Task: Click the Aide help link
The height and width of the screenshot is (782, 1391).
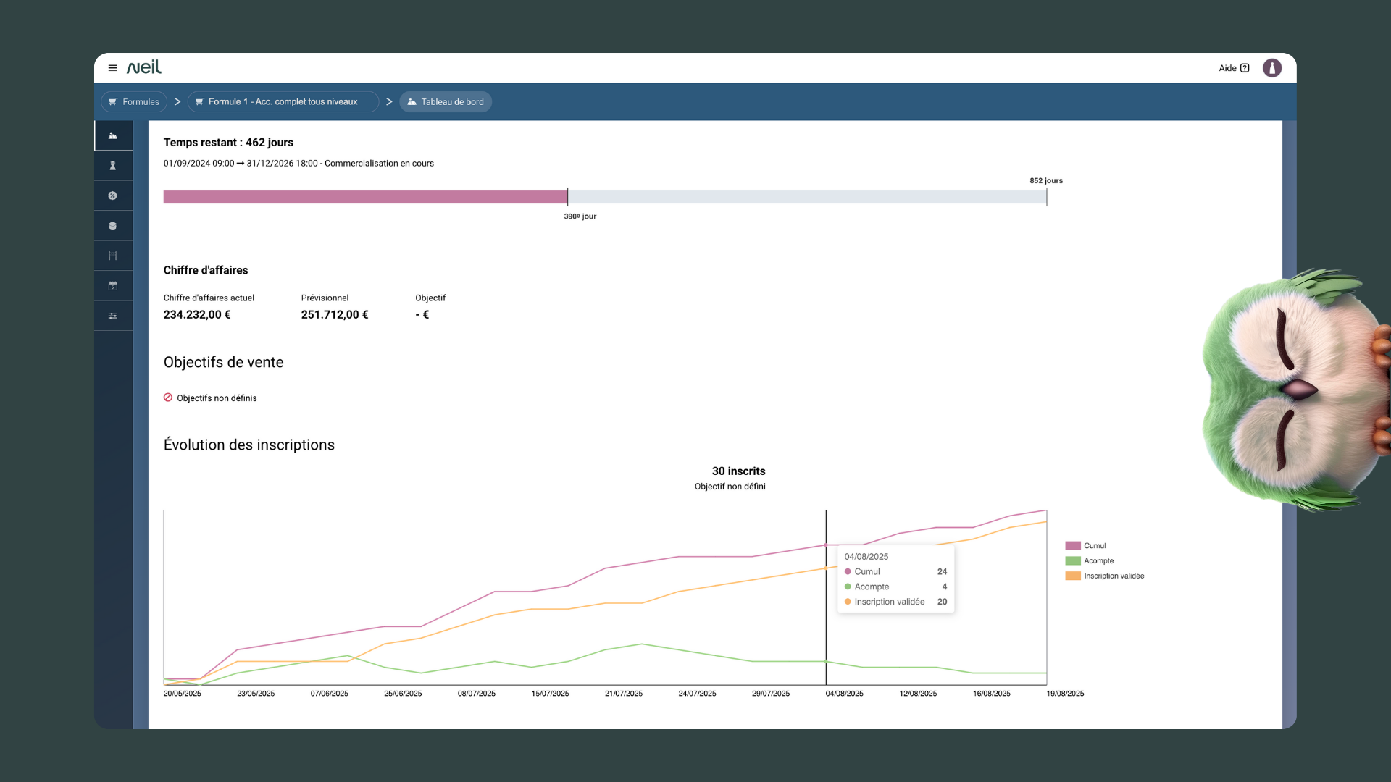Action: (1234, 68)
